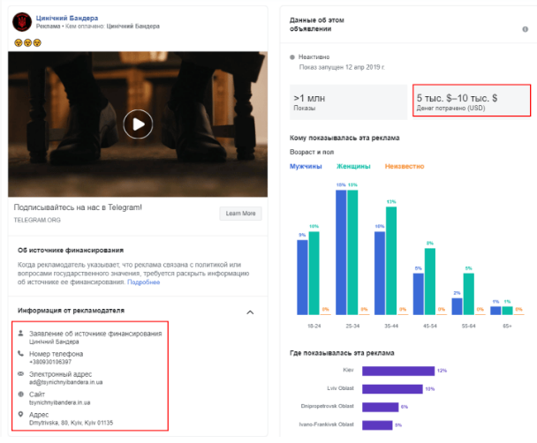Image resolution: width=537 pixels, height=443 pixels.
Task: Select the >1 млн impressions box
Action: [x=348, y=102]
